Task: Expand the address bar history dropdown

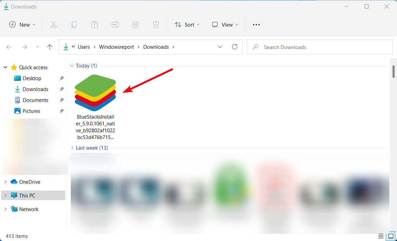Action: (220, 47)
